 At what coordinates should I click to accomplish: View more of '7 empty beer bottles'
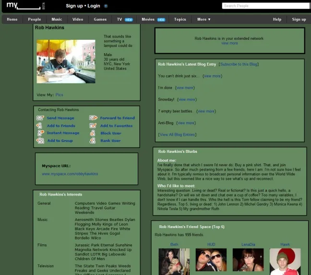pyautogui.click(x=206, y=111)
